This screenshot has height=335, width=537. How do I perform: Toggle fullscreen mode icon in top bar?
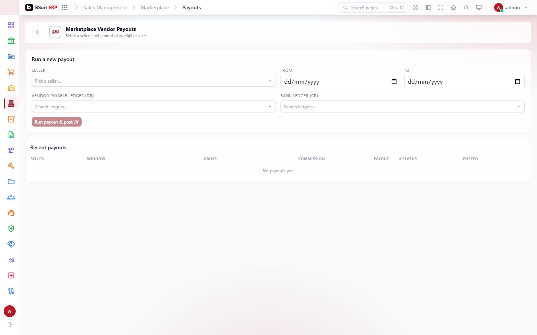[x=441, y=7]
